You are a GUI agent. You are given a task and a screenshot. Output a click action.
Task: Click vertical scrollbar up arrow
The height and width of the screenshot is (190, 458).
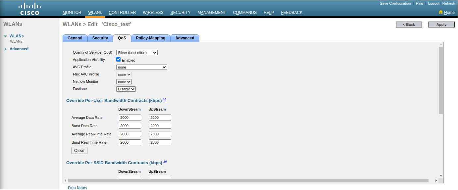441,44
